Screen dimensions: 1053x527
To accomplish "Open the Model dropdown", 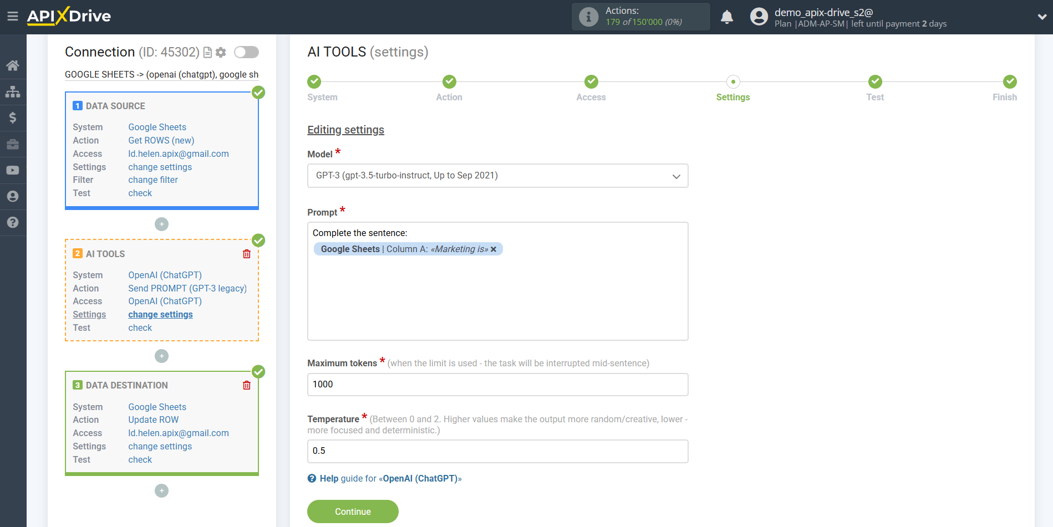I will coord(498,176).
